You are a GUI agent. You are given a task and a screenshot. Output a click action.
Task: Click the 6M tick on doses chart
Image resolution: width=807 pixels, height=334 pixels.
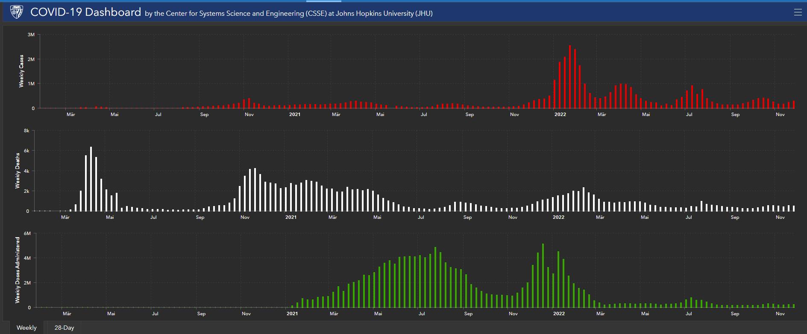coord(27,233)
